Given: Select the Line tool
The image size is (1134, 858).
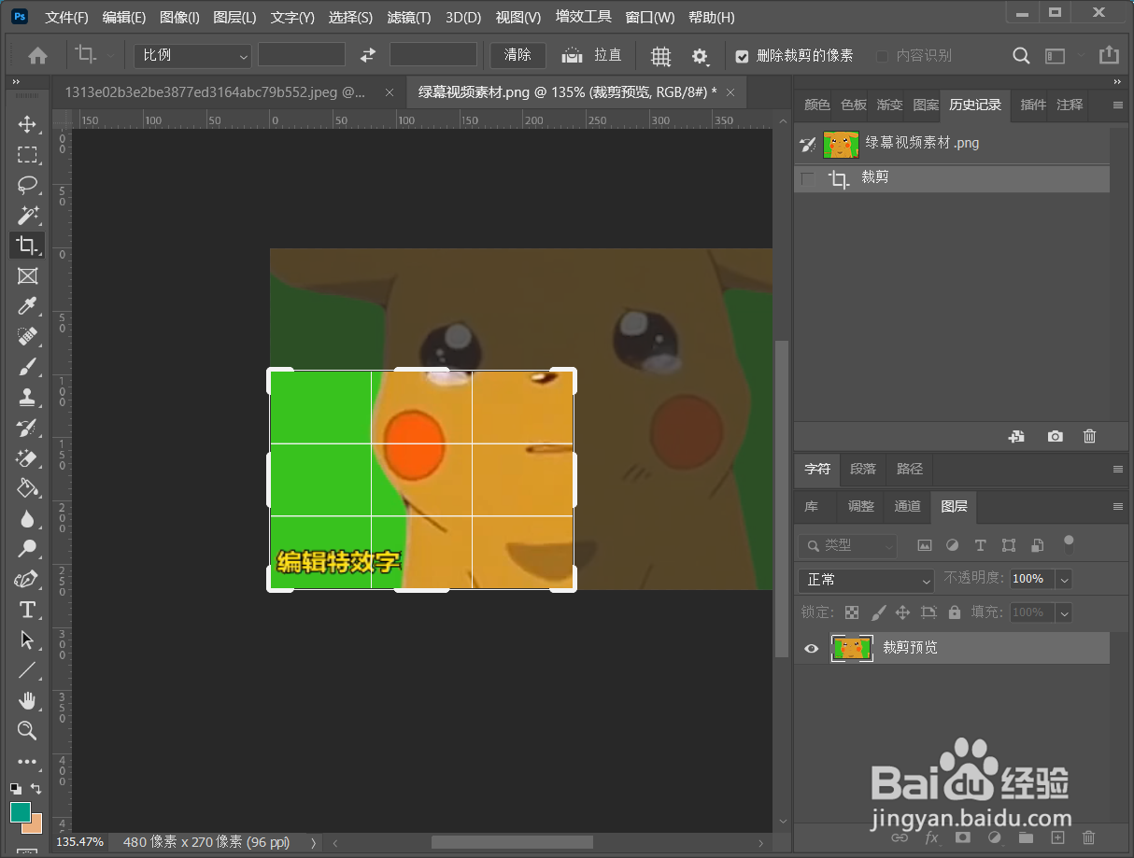Looking at the screenshot, I should coord(27,670).
